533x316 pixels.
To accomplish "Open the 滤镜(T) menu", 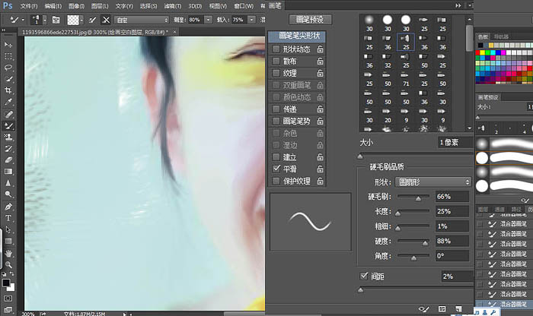I will click(173, 6).
